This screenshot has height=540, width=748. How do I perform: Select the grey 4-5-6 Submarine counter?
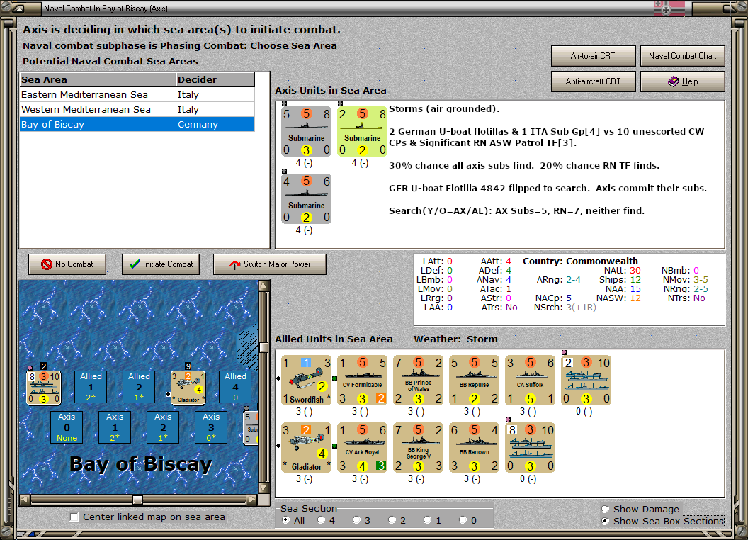(x=306, y=198)
